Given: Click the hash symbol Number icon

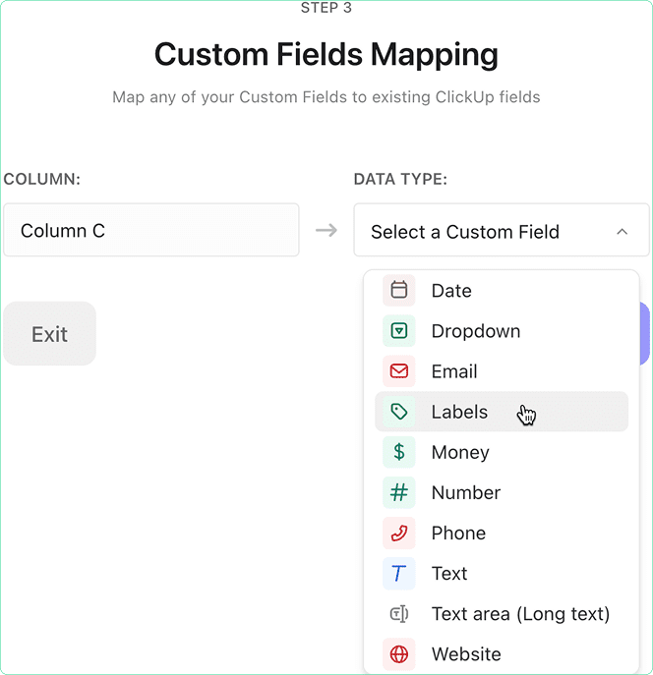Looking at the screenshot, I should (x=398, y=492).
